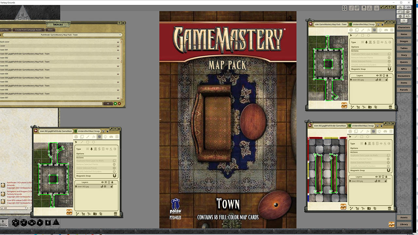Open Images from the right sidebar

pyautogui.click(x=404, y=41)
